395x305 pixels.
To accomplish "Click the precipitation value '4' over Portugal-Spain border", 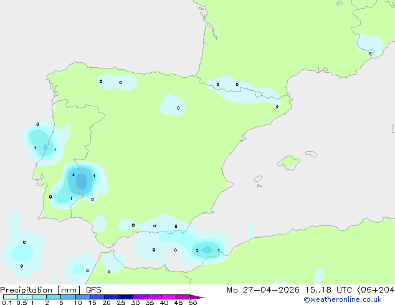I will tap(74, 175).
